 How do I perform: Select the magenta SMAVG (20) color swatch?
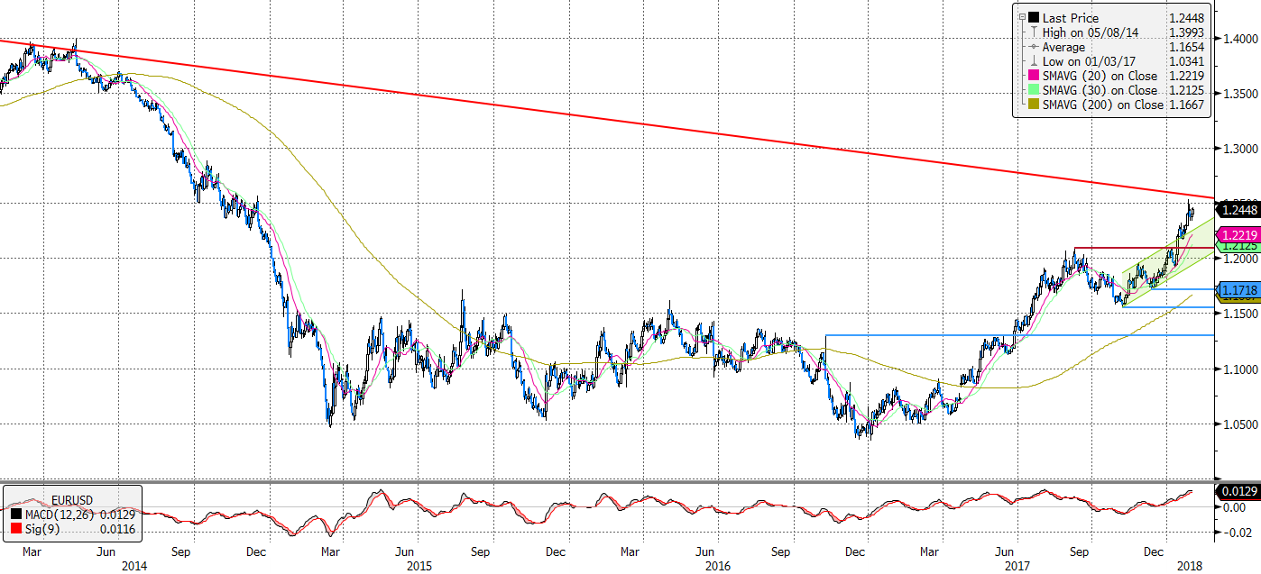click(x=1033, y=76)
